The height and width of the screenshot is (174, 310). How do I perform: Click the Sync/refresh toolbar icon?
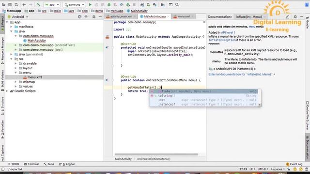click(x=16, y=4)
